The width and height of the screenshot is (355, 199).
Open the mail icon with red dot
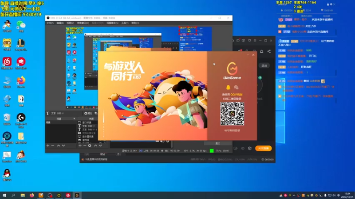click(238, 41)
